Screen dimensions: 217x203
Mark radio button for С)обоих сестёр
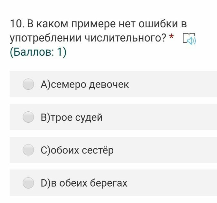point(28,150)
